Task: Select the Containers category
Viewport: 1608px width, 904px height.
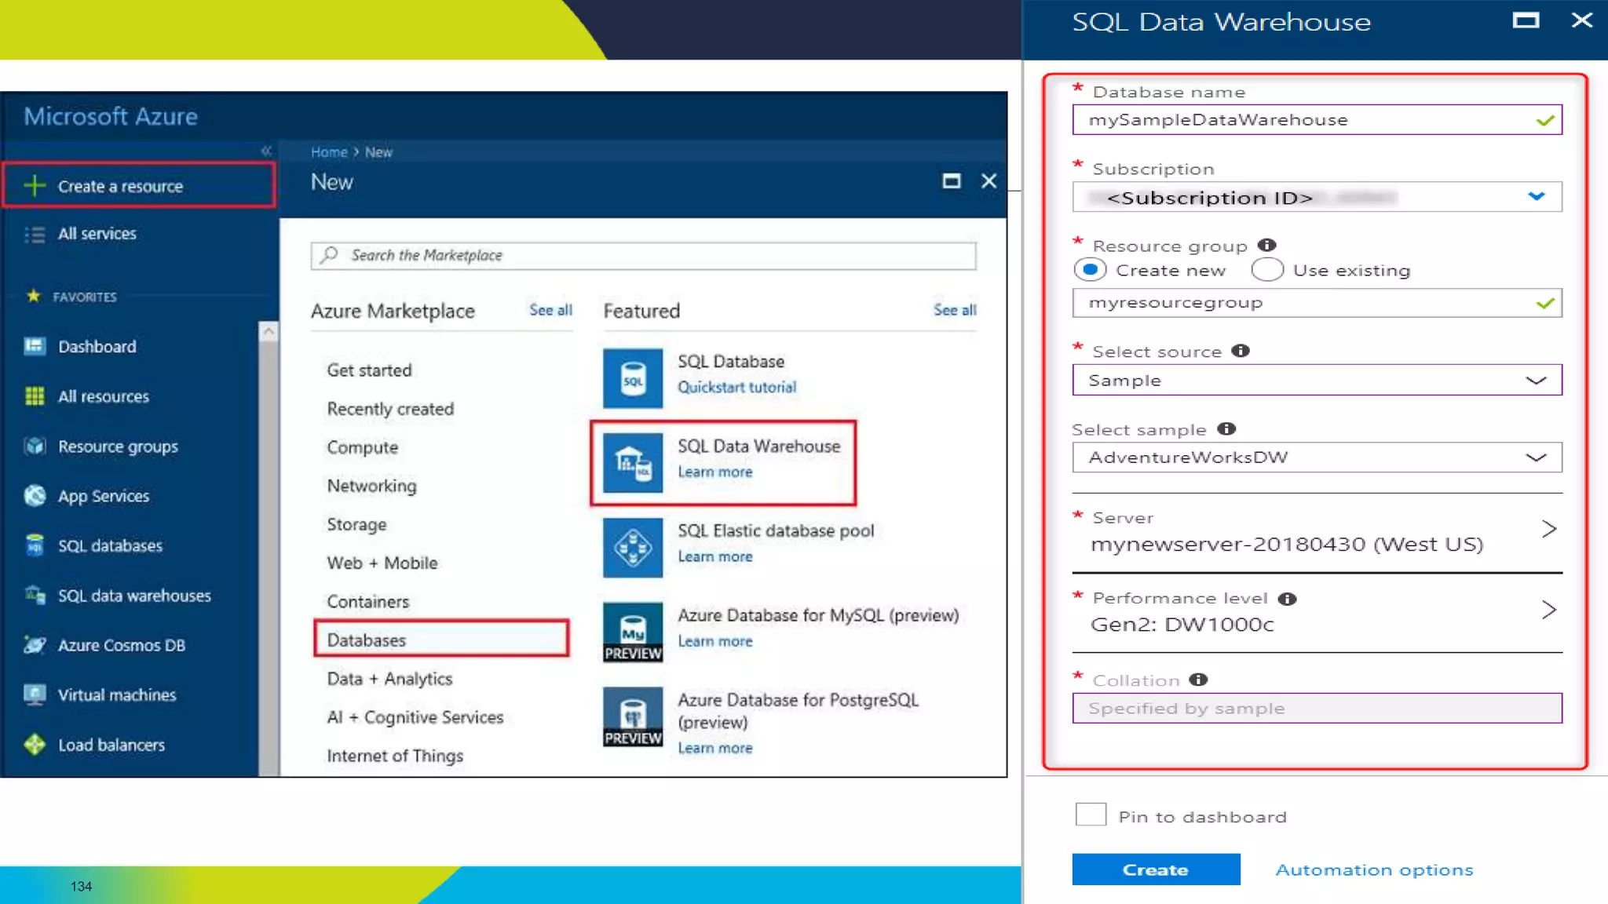Action: coord(367,602)
